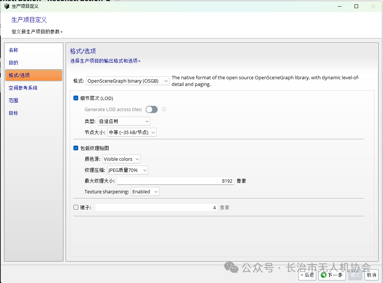
Task: Click the 格式/选项 section heading
Action: [83, 51]
